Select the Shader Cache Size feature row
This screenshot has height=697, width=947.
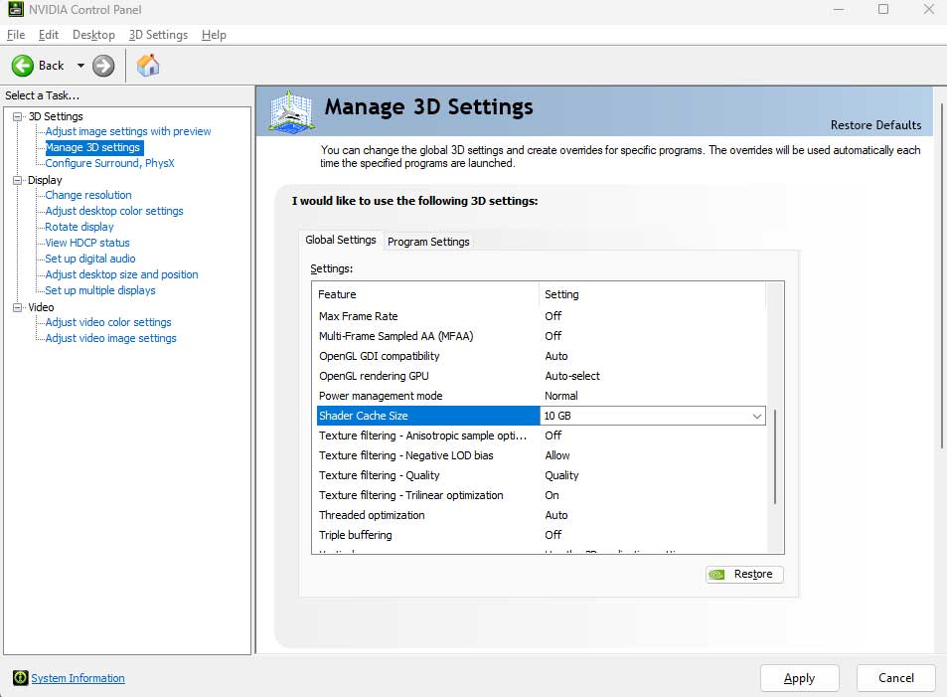[x=427, y=416]
